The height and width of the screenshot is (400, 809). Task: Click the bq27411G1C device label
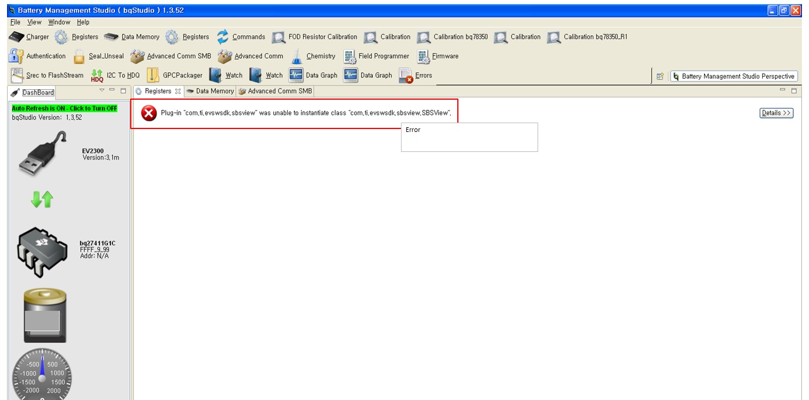[x=97, y=243]
